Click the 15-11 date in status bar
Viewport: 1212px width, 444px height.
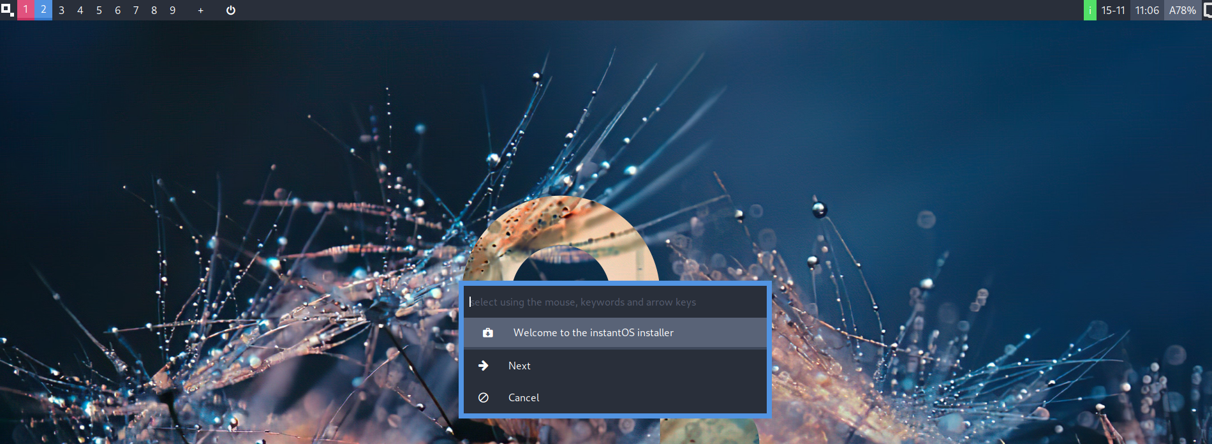[1113, 10]
